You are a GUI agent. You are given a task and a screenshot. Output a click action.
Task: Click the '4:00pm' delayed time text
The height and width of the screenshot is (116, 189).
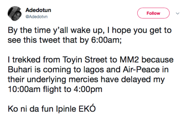tap(88, 89)
